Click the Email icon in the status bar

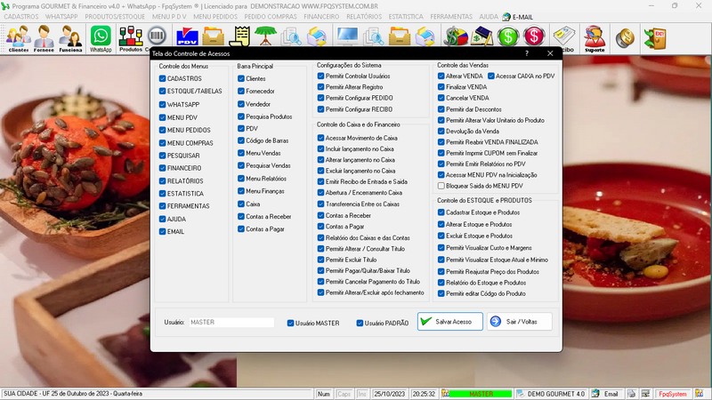595,394
